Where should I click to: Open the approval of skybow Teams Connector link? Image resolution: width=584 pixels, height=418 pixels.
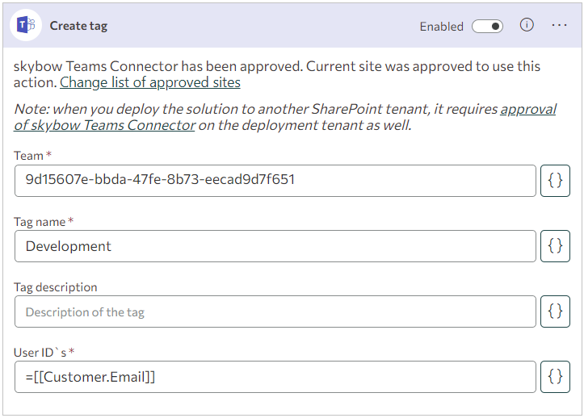285,117
